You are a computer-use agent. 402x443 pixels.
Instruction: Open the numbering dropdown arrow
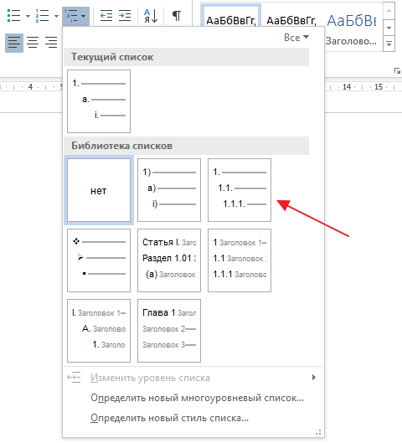pos(56,16)
